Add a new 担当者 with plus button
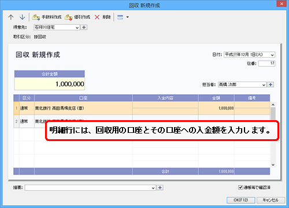 pos(271,84)
